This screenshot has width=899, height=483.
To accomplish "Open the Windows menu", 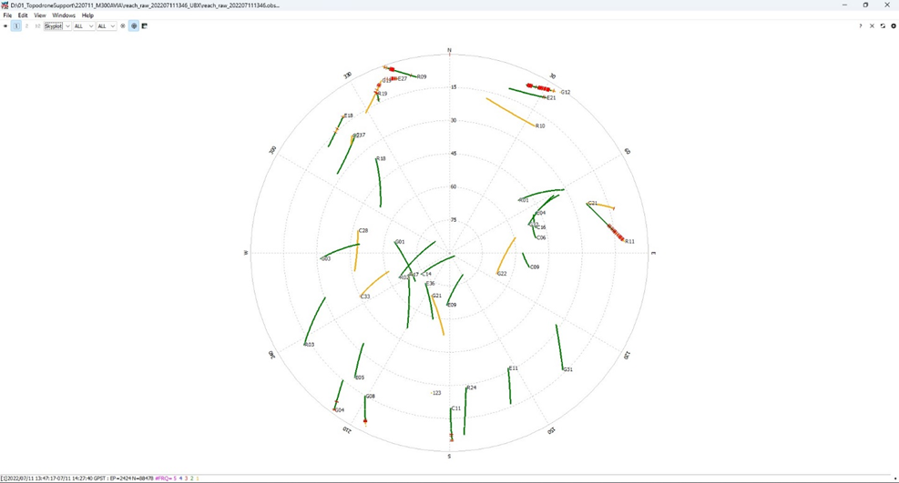I will point(64,15).
